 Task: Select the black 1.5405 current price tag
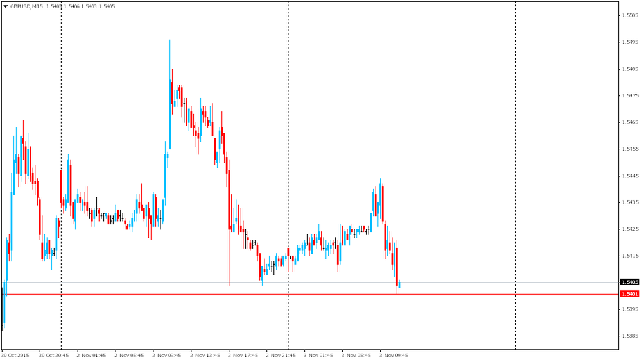[629, 282]
